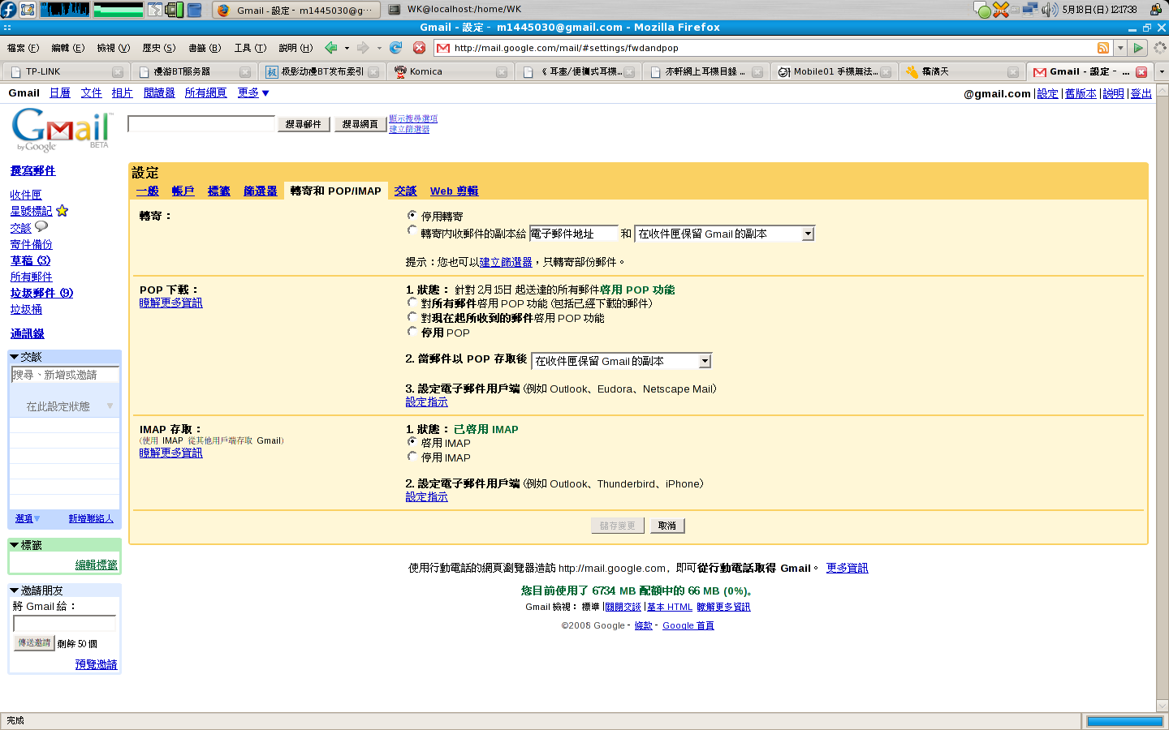Click the 電子郵件地址 forwarding address field
The height and width of the screenshot is (730, 1169).
[x=573, y=234]
